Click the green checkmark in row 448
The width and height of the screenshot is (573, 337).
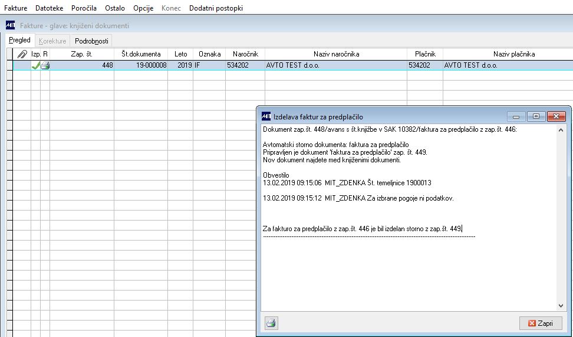[35, 66]
